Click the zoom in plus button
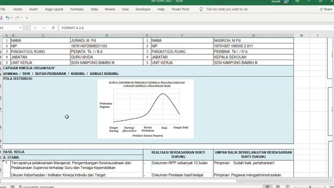The width and height of the screenshot is (334, 188). [x=325, y=187]
